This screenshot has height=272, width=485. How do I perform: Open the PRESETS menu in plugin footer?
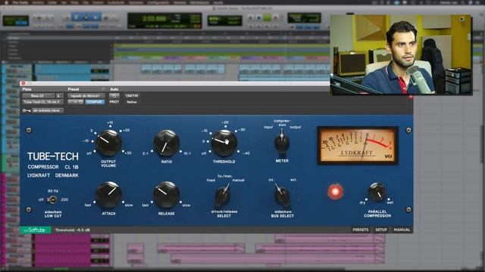point(361,230)
